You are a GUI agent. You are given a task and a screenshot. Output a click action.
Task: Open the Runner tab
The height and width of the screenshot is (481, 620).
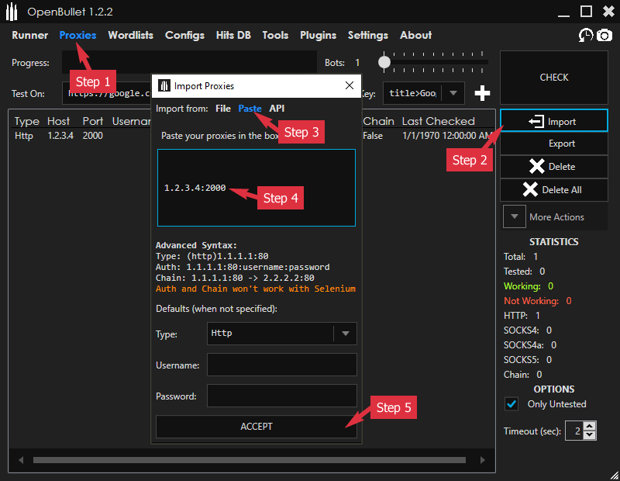(29, 35)
